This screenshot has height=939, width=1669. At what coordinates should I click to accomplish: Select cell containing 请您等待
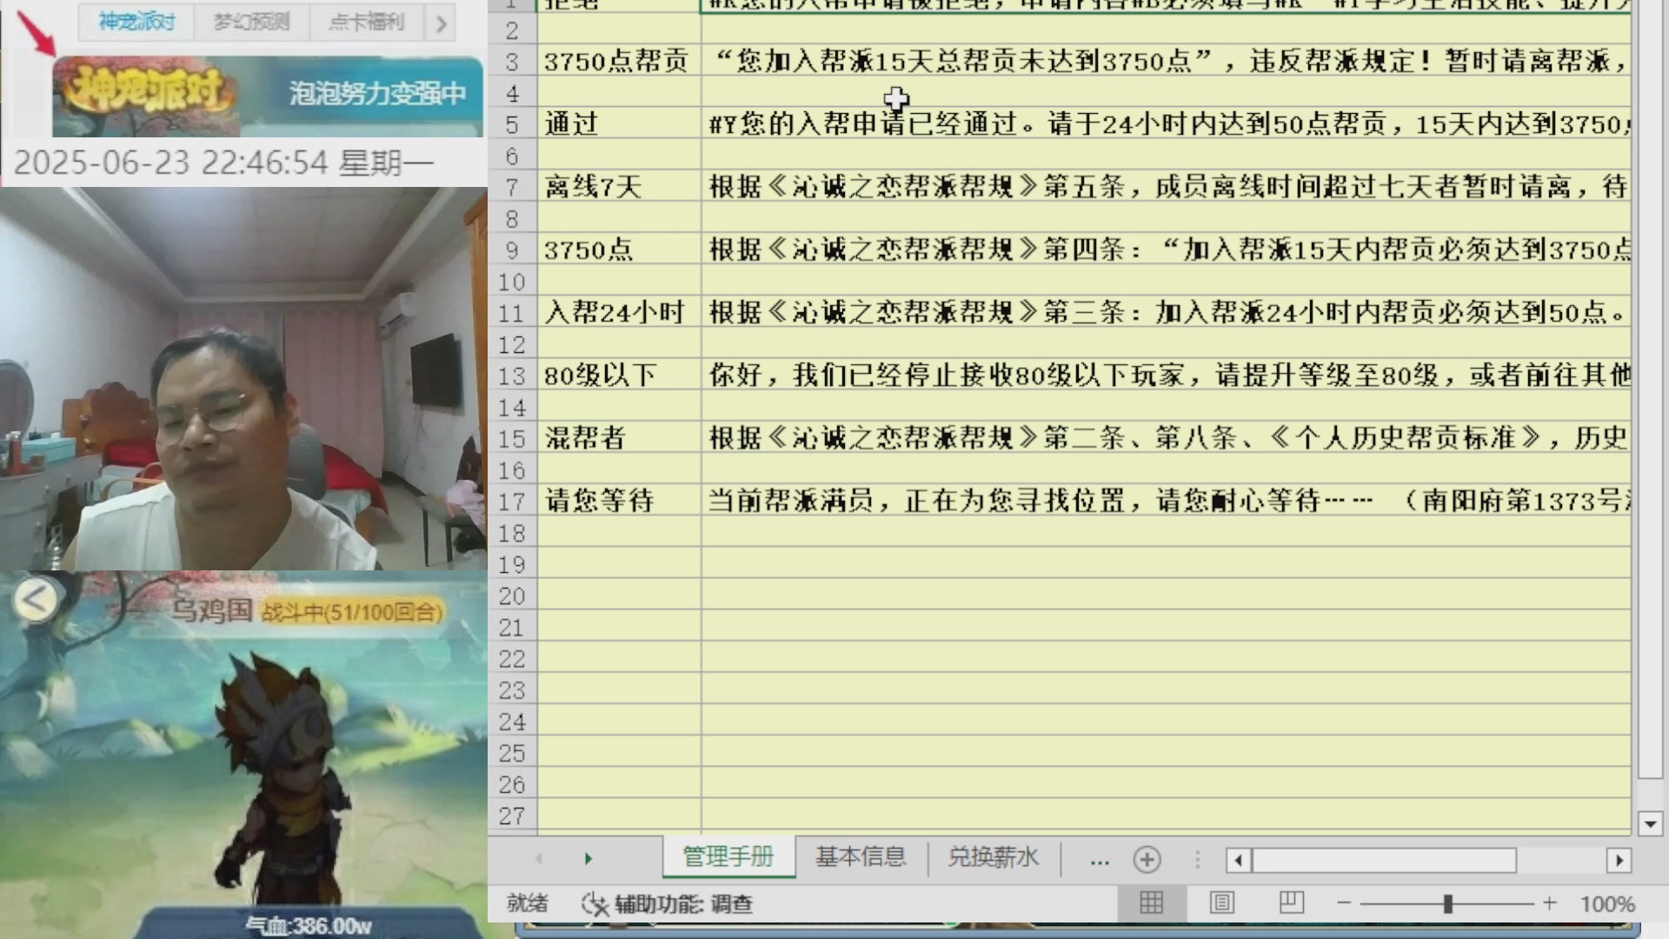pos(619,501)
